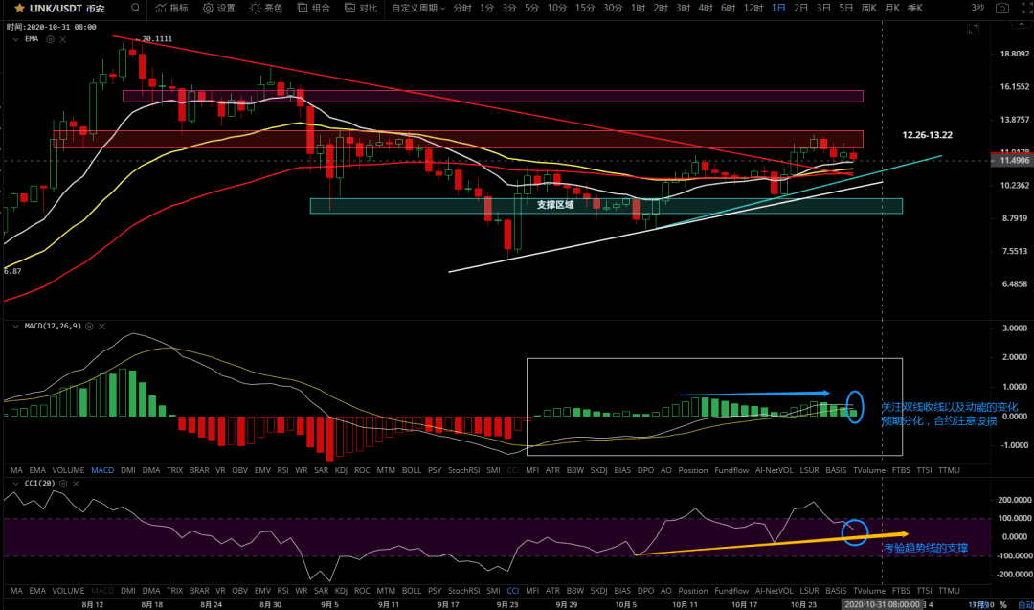1034x610 pixels.
Task: Click highlighted CCI tab in CCI panel row
Action: coord(512,591)
